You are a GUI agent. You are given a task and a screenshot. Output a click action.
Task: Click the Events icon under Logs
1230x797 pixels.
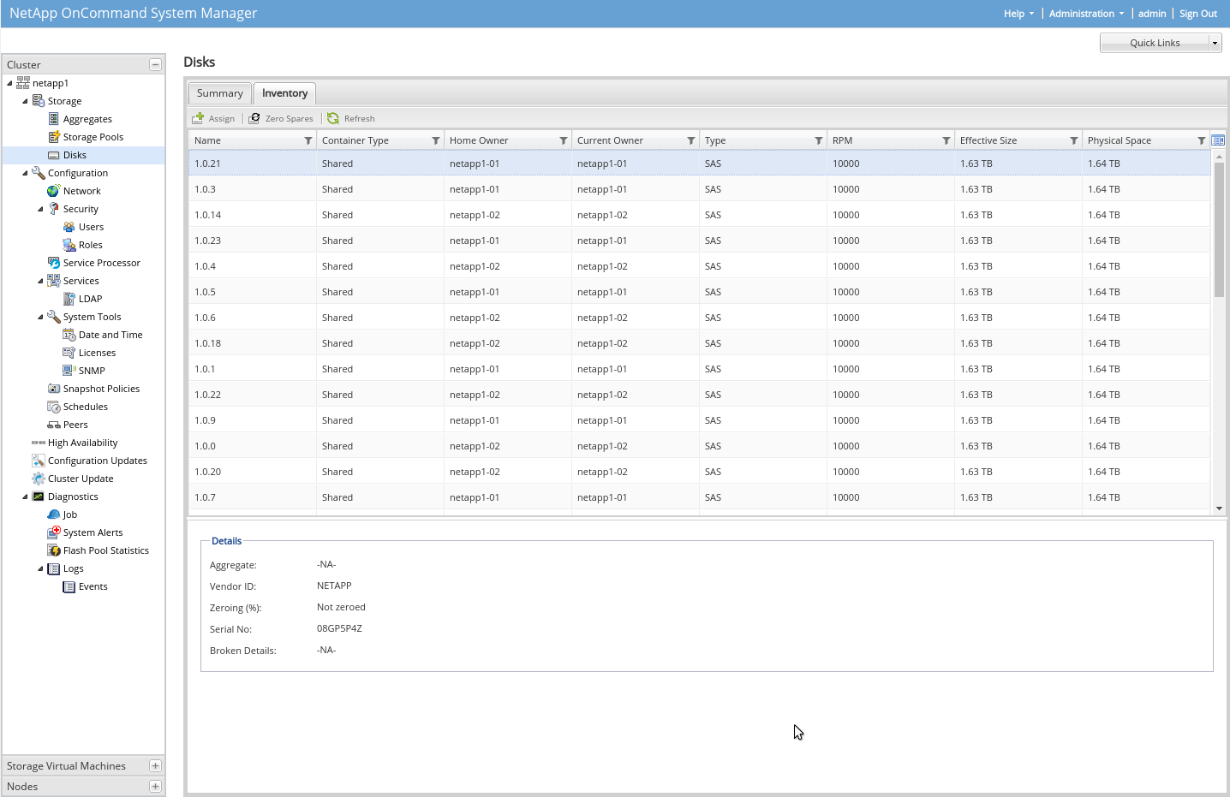tap(69, 586)
